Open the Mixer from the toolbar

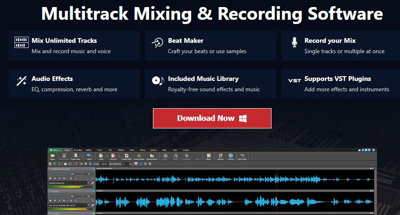[208, 157]
